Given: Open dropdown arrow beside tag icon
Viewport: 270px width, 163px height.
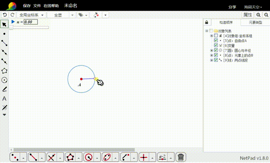Looking at the screenshot, I should click(86, 15).
